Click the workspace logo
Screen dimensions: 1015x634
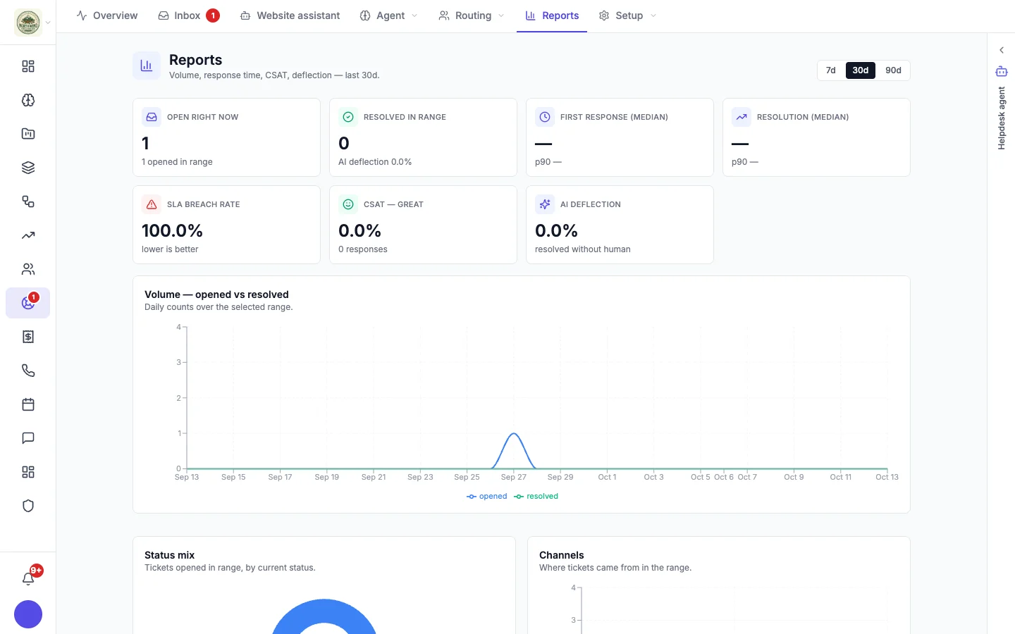pyautogui.click(x=28, y=23)
